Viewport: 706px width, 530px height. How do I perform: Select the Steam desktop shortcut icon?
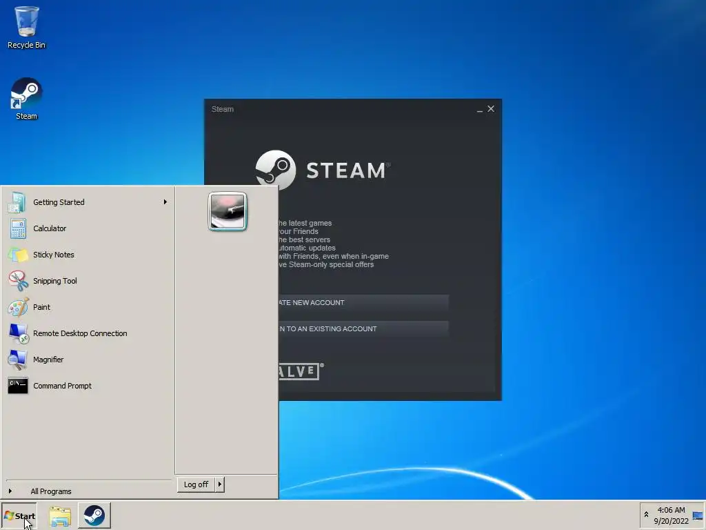tap(27, 99)
